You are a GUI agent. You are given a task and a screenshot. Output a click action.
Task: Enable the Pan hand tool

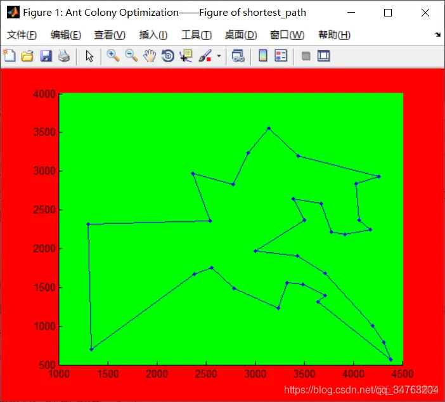[x=150, y=56]
